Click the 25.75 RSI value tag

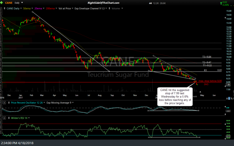coord(228,137)
